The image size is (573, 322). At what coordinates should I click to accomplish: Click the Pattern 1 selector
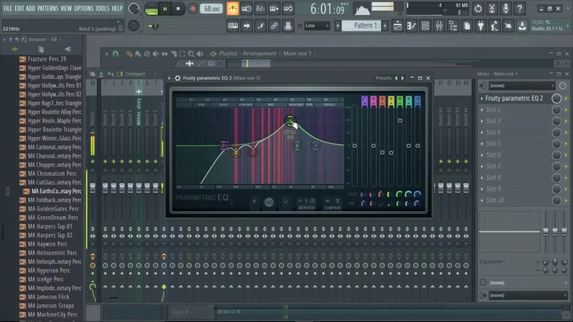pos(364,25)
